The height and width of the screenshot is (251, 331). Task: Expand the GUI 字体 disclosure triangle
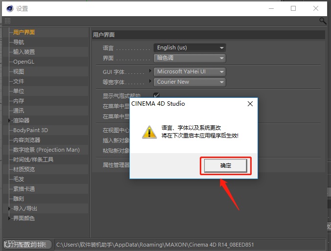click(x=150, y=70)
